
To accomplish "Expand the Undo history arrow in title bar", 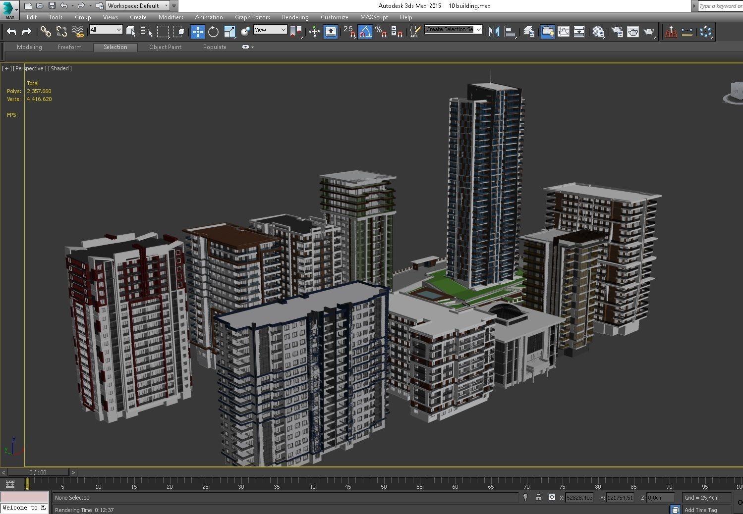I will 72,6.
